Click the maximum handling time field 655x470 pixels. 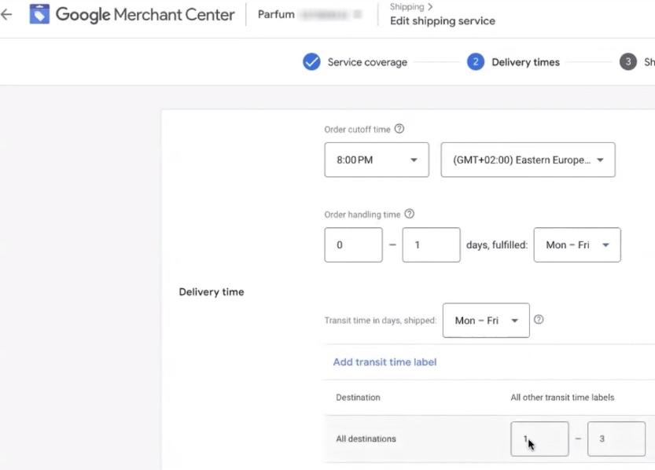tap(431, 245)
